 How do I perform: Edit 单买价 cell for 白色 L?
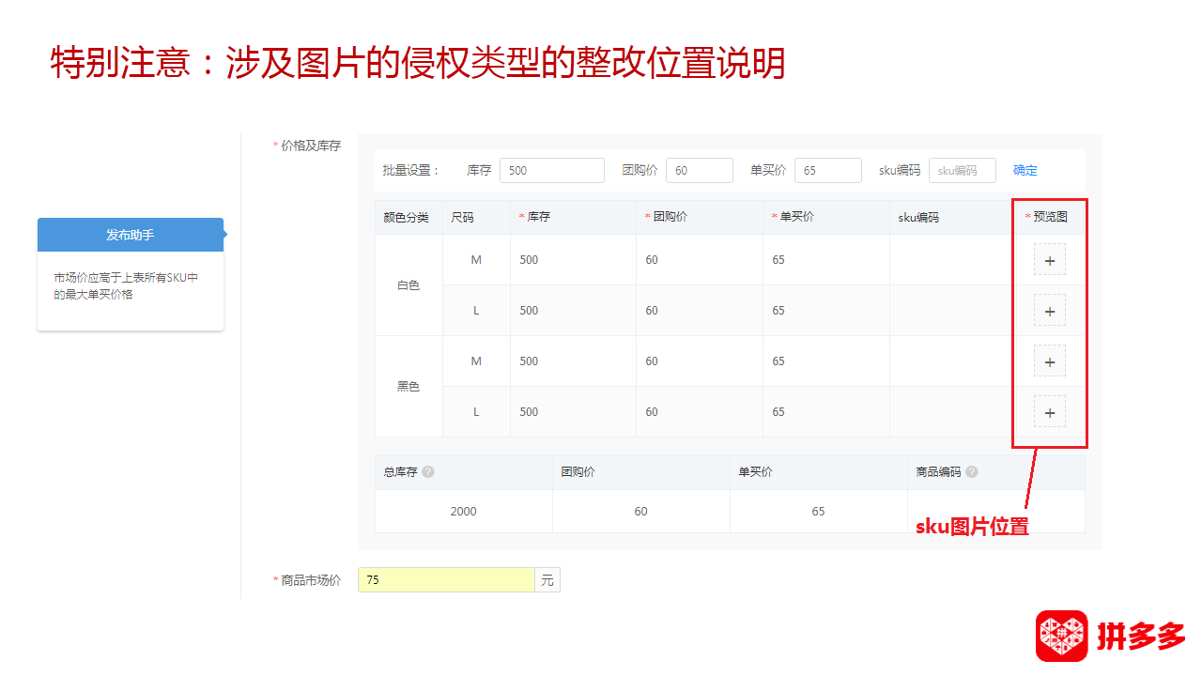point(826,311)
